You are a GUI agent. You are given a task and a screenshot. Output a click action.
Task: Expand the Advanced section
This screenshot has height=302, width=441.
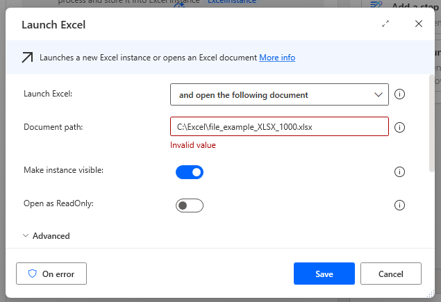[x=47, y=236]
